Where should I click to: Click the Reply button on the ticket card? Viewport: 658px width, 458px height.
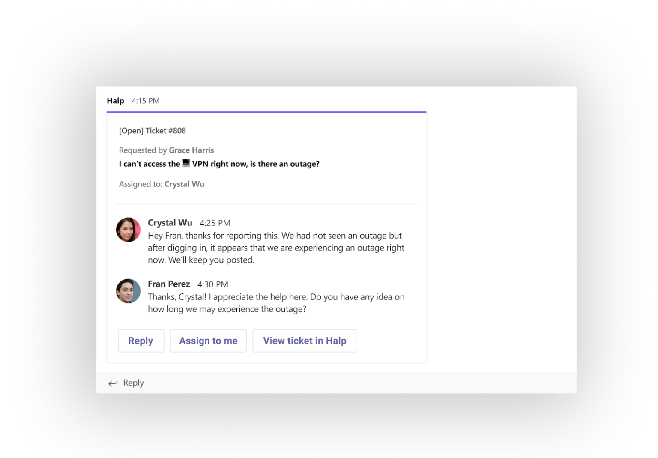[x=141, y=341]
